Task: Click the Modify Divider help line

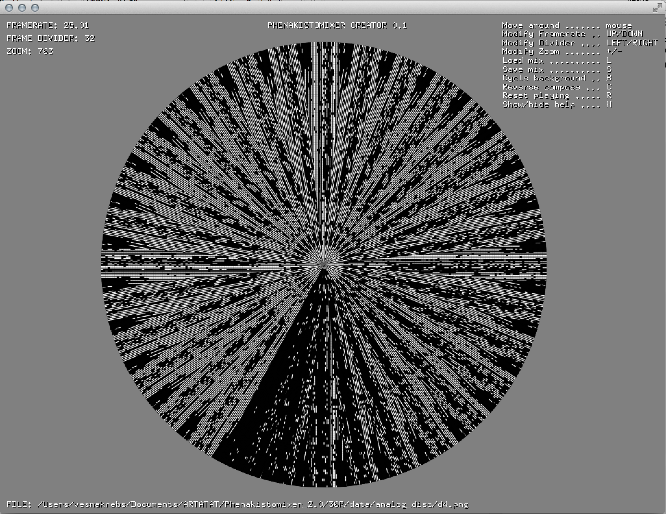Action: point(580,43)
